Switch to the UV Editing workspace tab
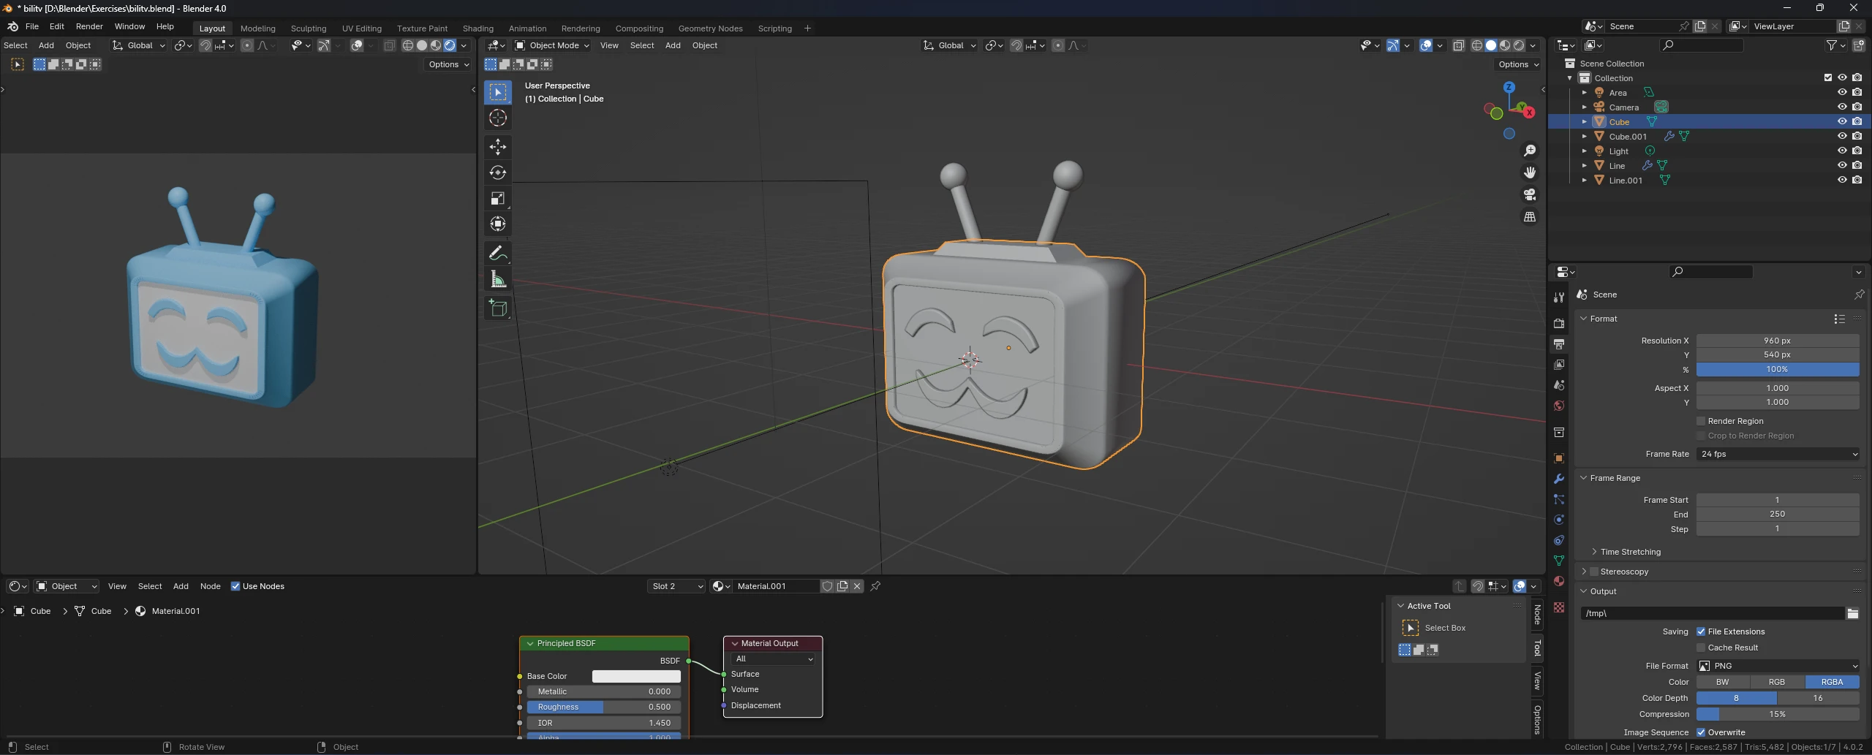 pyautogui.click(x=362, y=29)
